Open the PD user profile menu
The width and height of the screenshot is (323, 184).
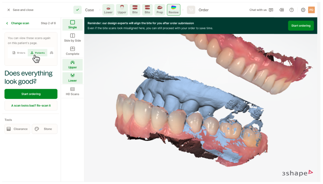point(311,10)
